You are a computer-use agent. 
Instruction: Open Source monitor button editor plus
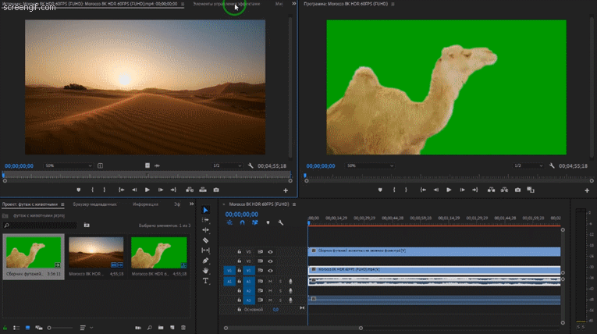[x=286, y=190]
